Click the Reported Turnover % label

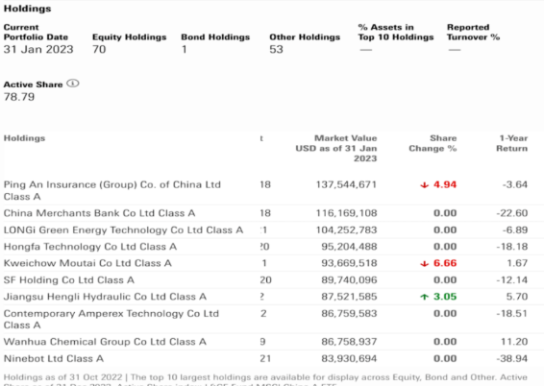pyautogui.click(x=473, y=33)
